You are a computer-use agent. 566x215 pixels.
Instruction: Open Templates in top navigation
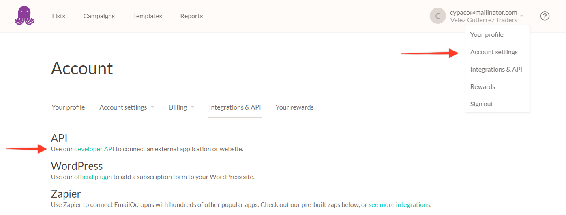148,16
